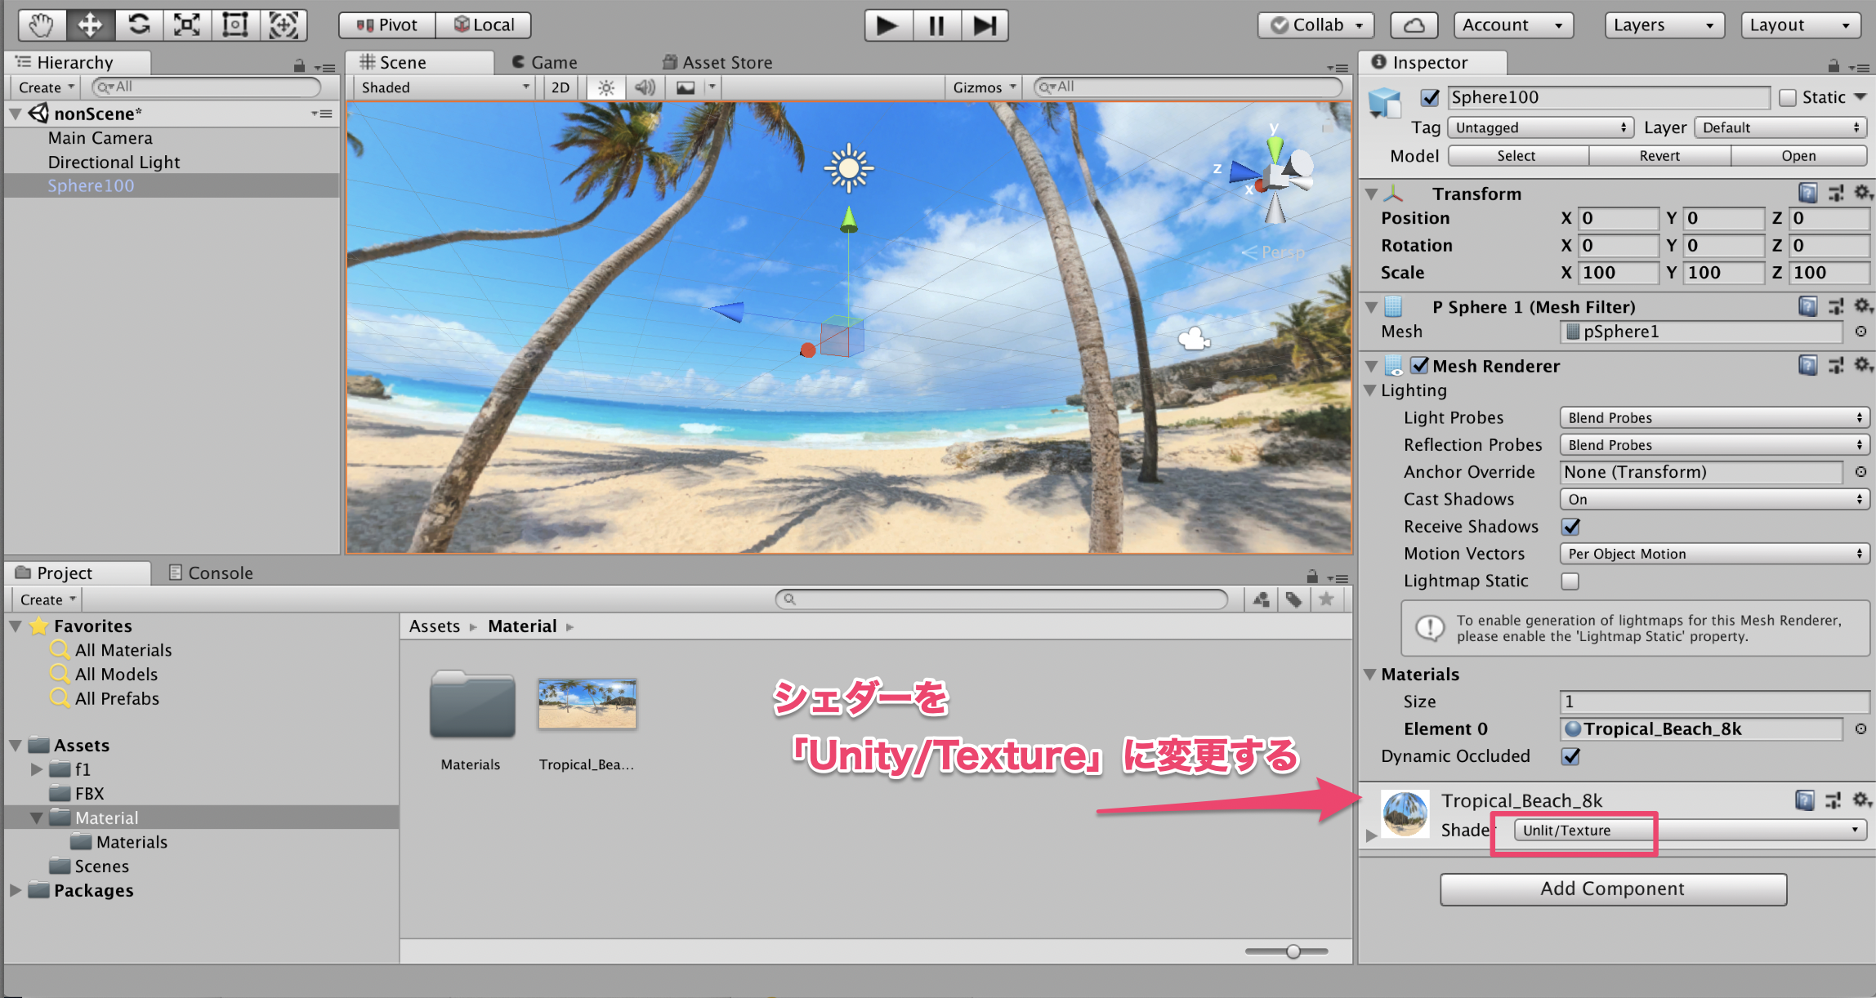Collapse the Assets folder in Project panel

15,745
